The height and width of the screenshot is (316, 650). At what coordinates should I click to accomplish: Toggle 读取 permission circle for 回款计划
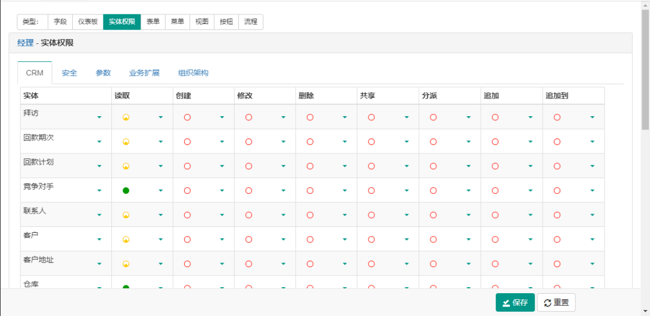click(x=126, y=166)
